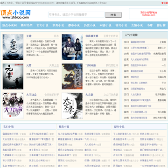Viewport: 168px width, 168px height.
Task: Click the 元尊 title link
Action: (29, 65)
